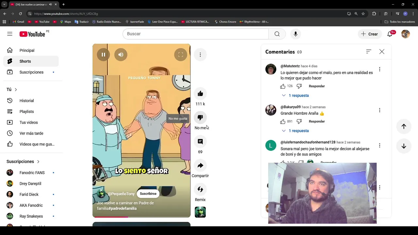Viewport: 418px width, 235px height.
Task: Click the Crear button
Action: (369, 34)
